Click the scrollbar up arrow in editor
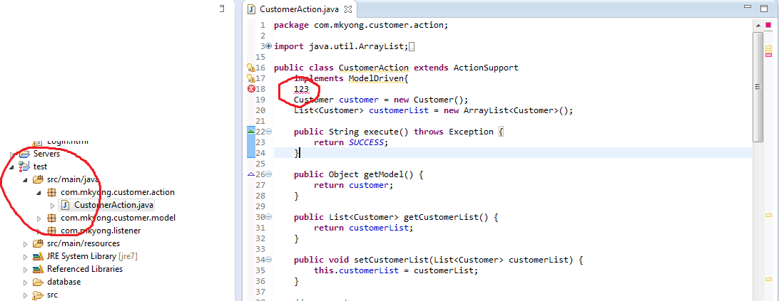This screenshot has height=301, width=779. coord(758,26)
